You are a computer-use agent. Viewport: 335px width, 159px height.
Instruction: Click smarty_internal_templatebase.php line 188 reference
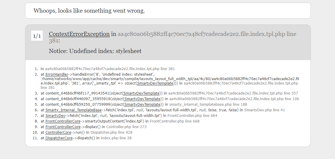click(208, 104)
